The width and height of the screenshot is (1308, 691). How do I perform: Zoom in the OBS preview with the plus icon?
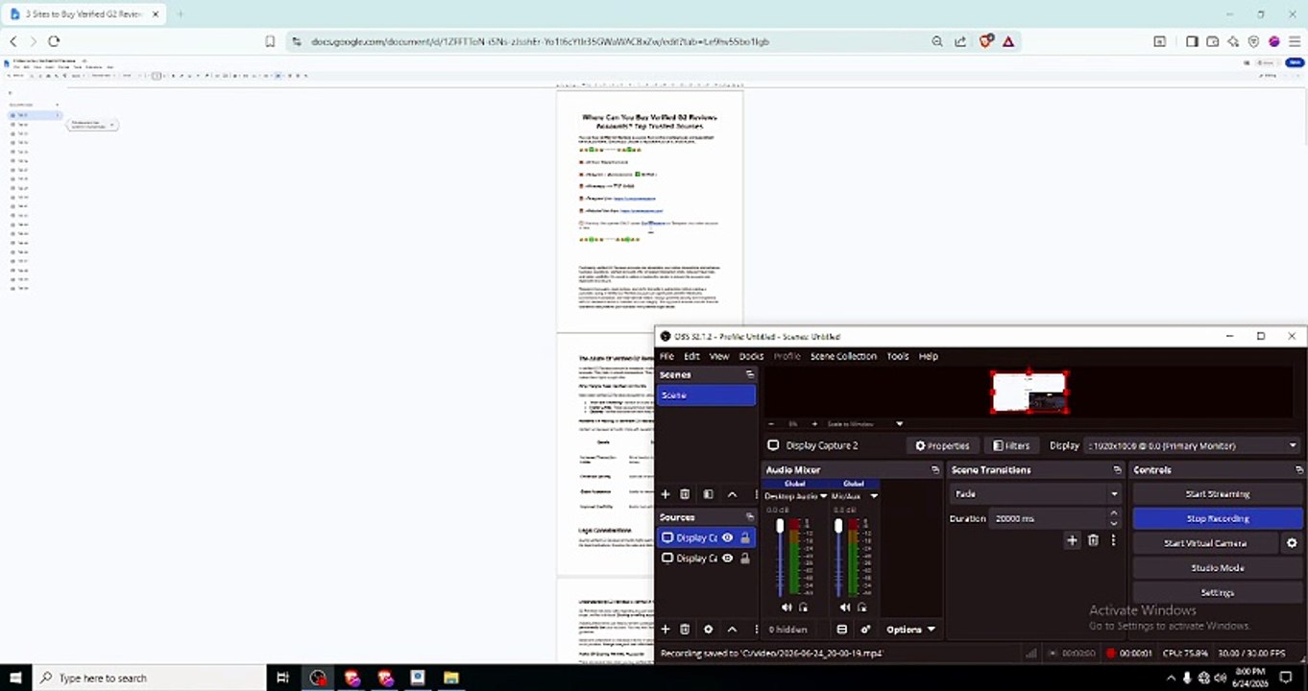pos(814,423)
